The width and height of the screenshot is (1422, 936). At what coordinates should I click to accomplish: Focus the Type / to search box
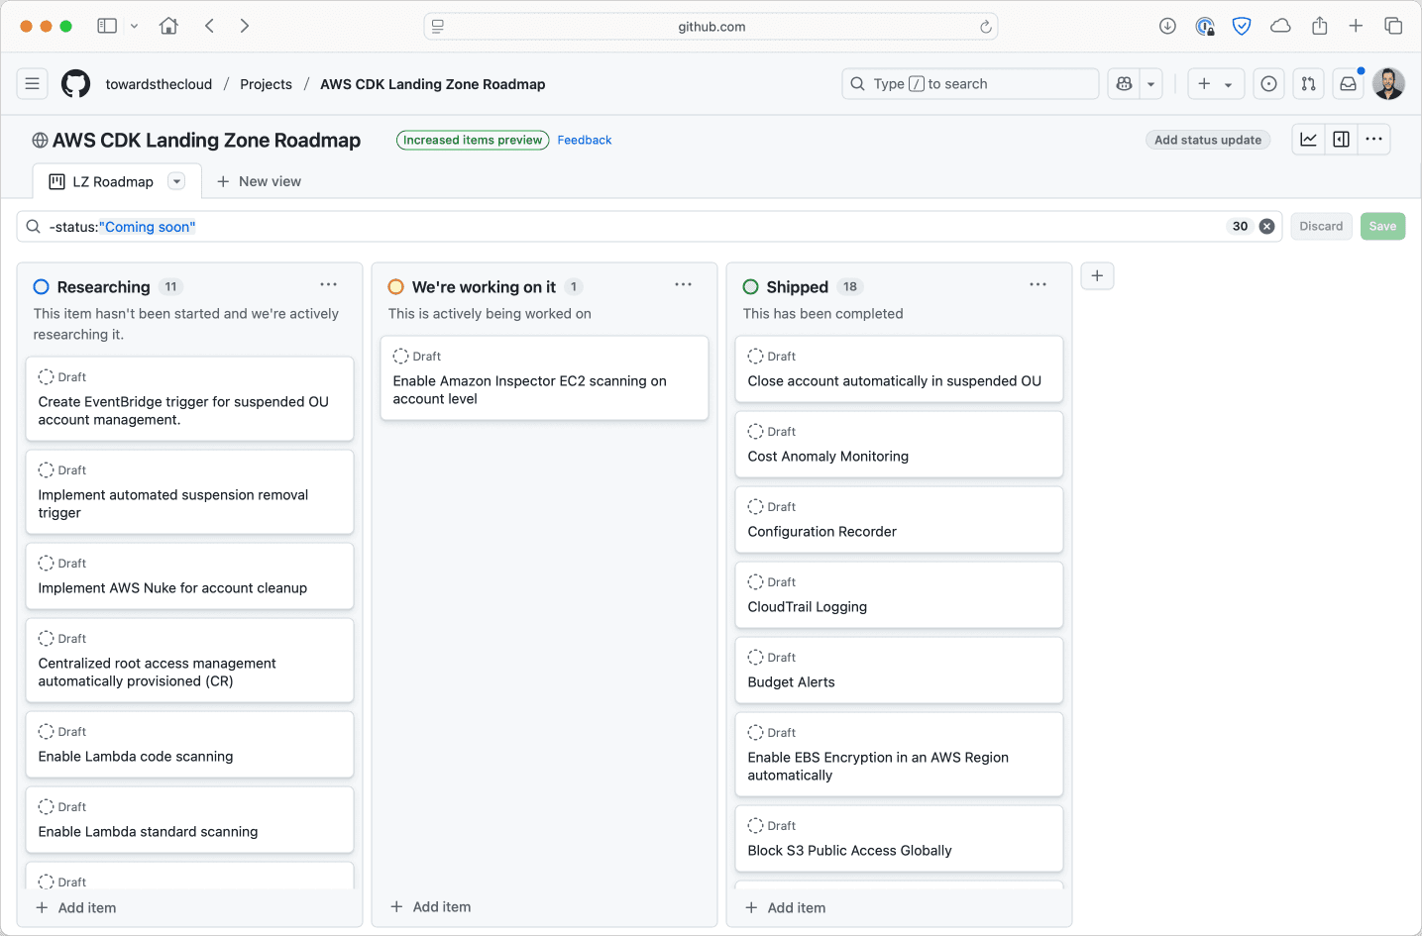click(x=970, y=84)
